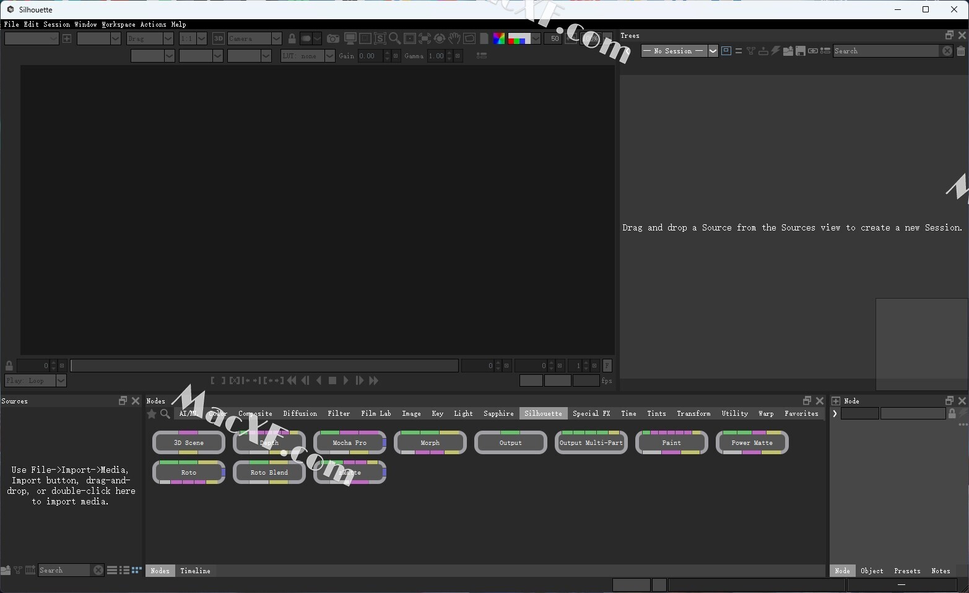The image size is (969, 593).
Task: Click the search magnifier icon in Nodes panel
Action: pyautogui.click(x=165, y=414)
